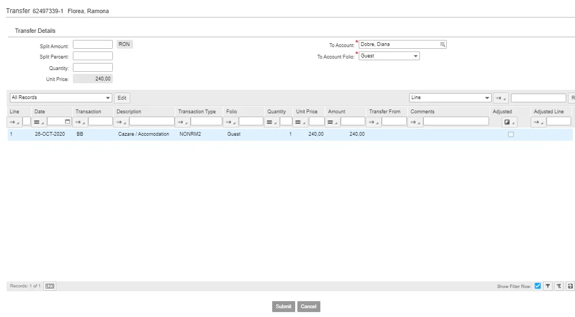Open the Amount column filter operator
Screen dimensions: 575x317
[332, 122]
